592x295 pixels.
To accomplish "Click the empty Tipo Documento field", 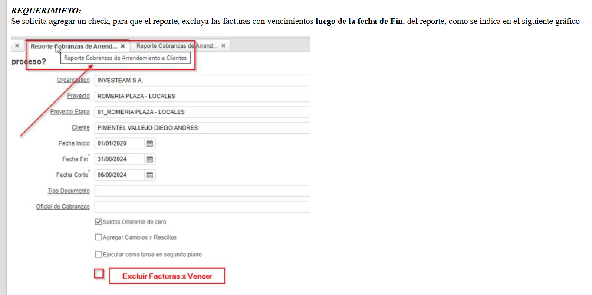I will coord(202,191).
